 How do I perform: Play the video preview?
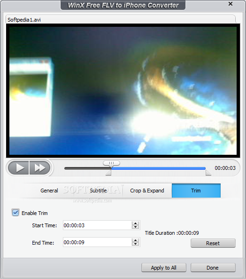pos(18,168)
